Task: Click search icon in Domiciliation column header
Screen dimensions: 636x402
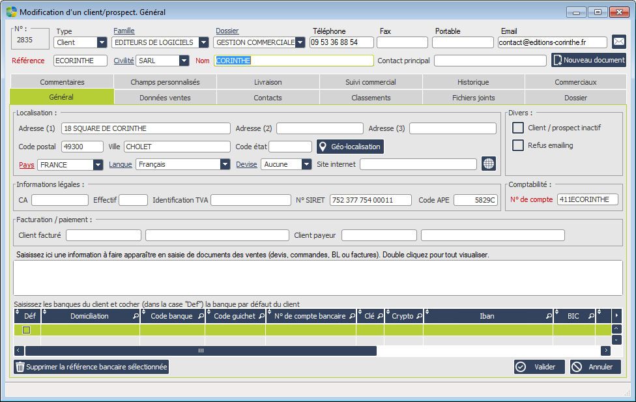Action: 136,316
